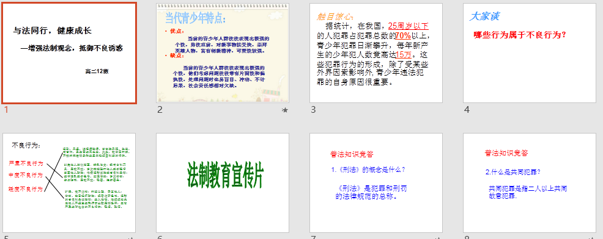
Task: Select the 当代青少年特点 slide thumbnail
Action: [223, 53]
